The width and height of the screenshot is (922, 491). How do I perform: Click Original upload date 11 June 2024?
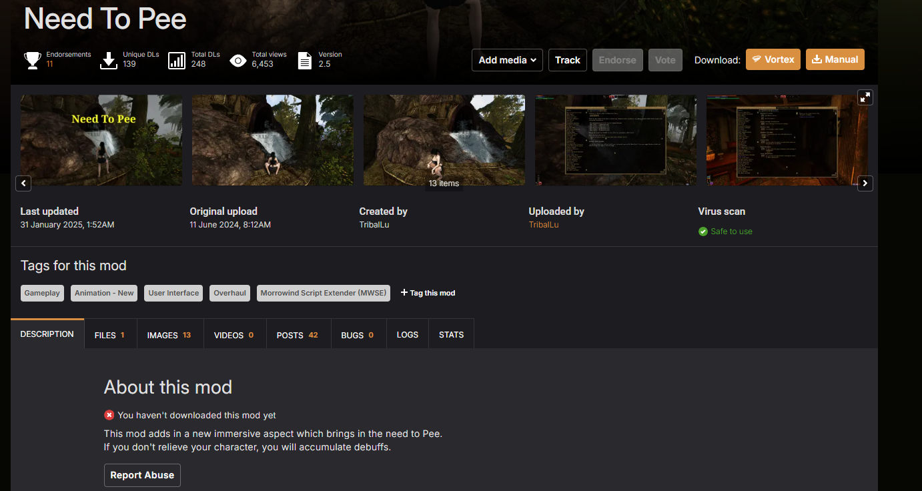click(x=230, y=225)
